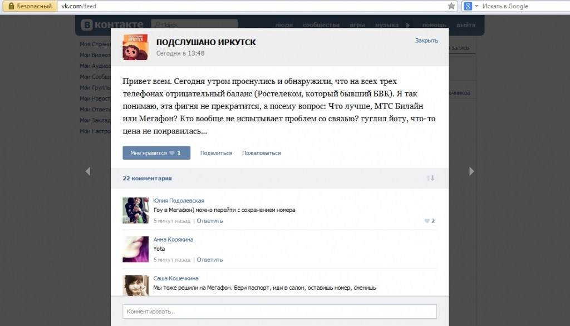This screenshot has width=570, height=326.
Task: Share the post via Поделиться
Action: (x=216, y=153)
